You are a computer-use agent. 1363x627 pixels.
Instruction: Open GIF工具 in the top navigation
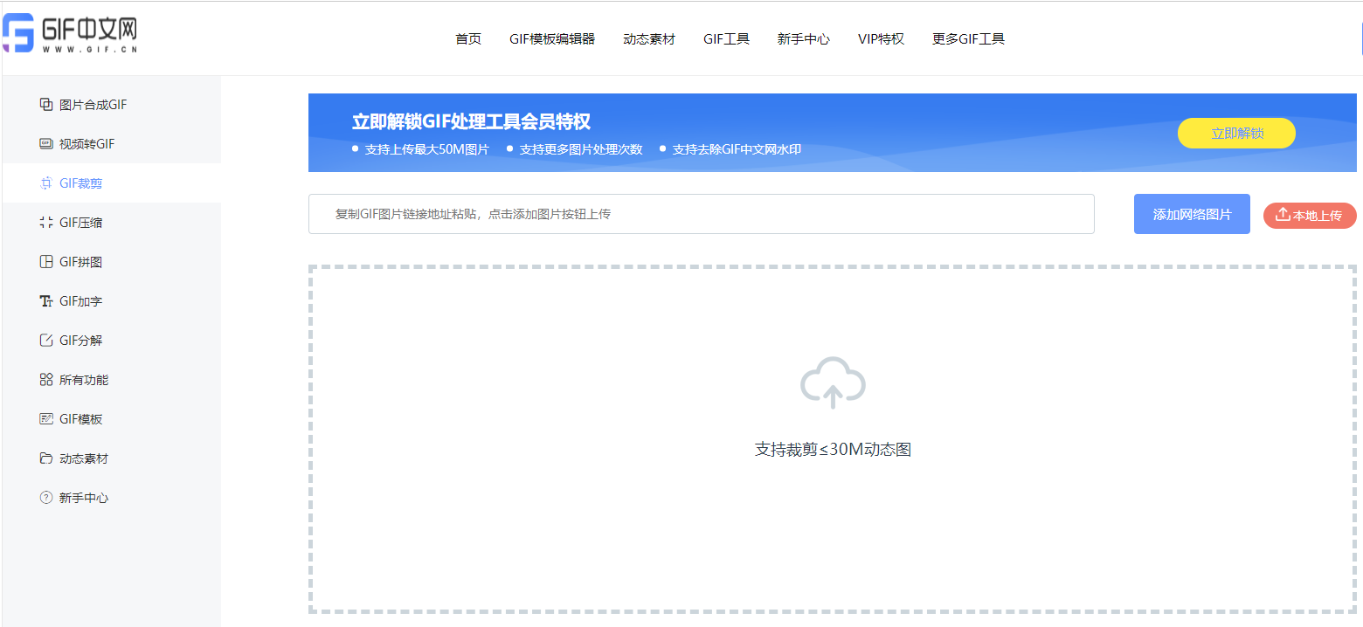click(726, 39)
